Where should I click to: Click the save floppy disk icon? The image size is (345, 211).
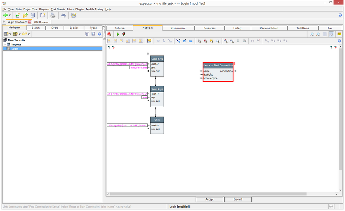(33, 15)
